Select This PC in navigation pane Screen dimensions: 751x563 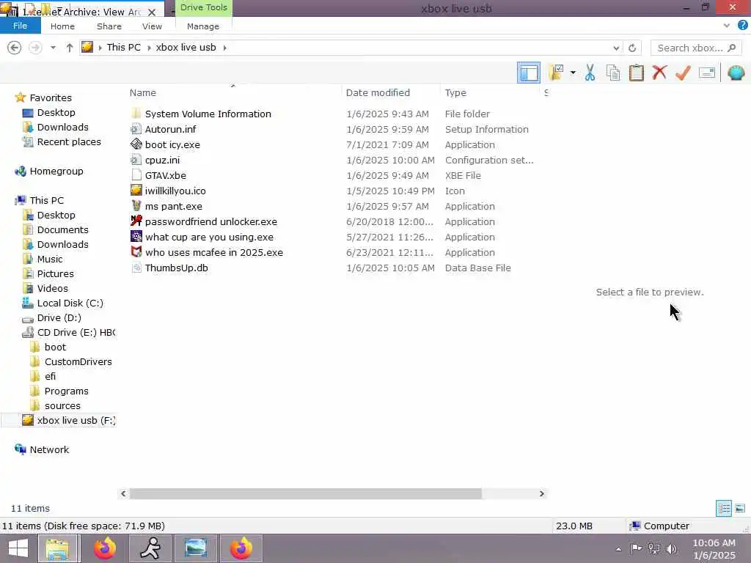click(x=46, y=200)
